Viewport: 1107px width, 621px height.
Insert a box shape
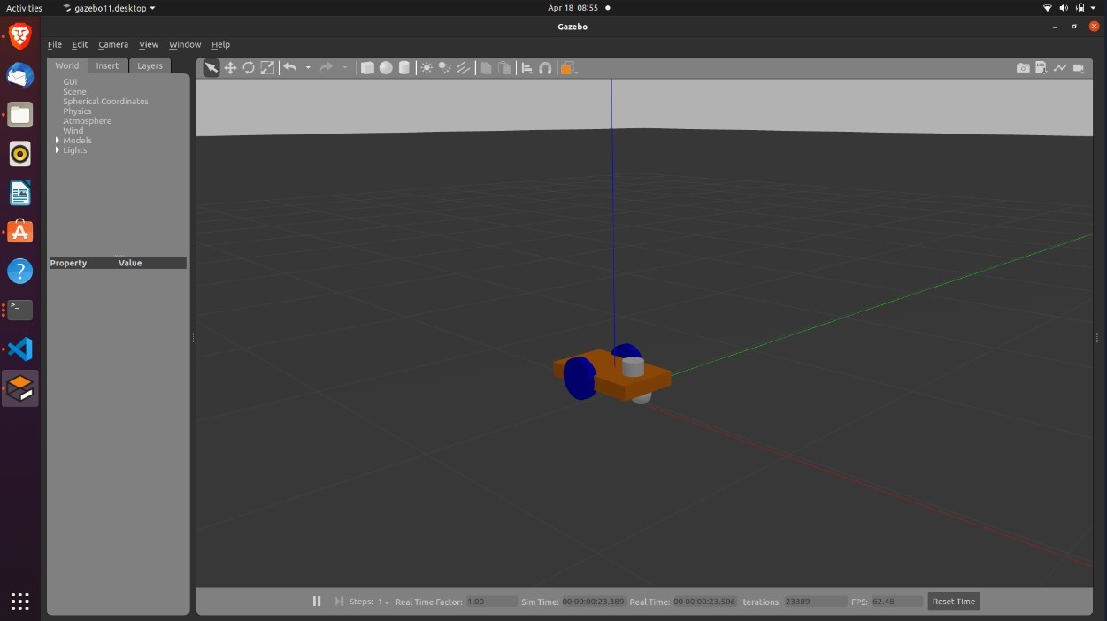367,68
